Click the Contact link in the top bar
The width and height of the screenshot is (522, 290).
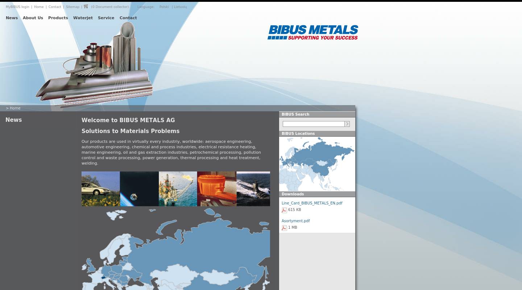55,7
